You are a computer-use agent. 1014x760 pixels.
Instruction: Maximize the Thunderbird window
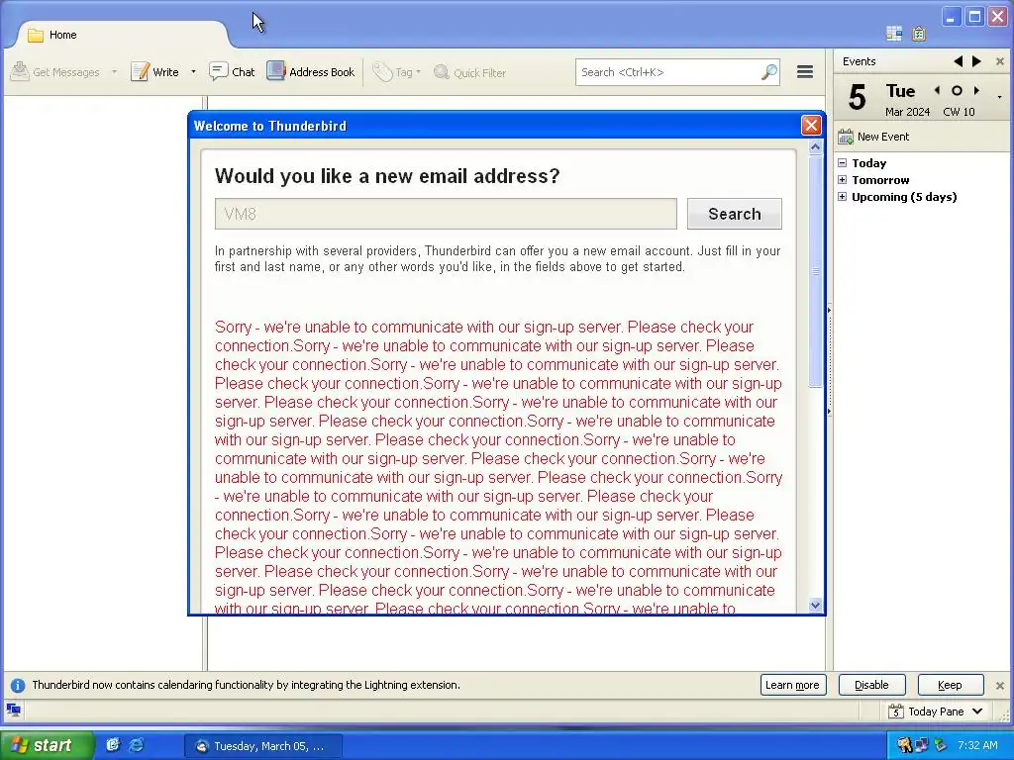point(974,16)
